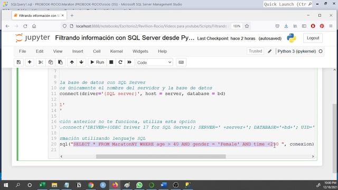Move selected cell down arrow
The width and height of the screenshot is (338, 190).
pyautogui.click(x=81, y=62)
